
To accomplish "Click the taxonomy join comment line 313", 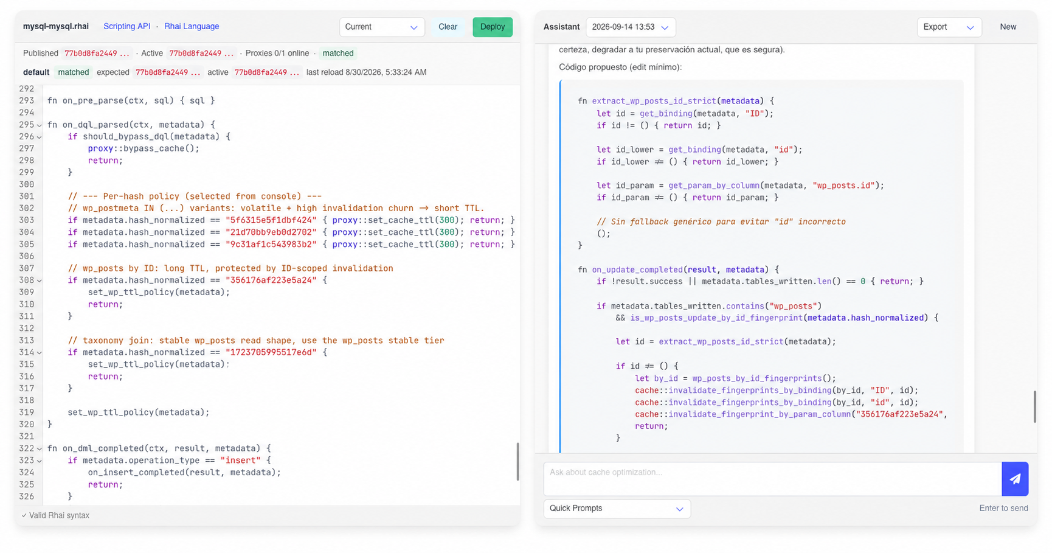I will tap(256, 341).
